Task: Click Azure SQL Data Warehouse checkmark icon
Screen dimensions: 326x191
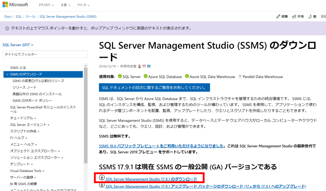Action: point(187,76)
